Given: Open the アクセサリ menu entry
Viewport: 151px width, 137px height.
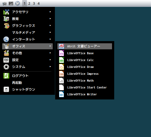Looking at the screenshot, I should coord(27,12).
